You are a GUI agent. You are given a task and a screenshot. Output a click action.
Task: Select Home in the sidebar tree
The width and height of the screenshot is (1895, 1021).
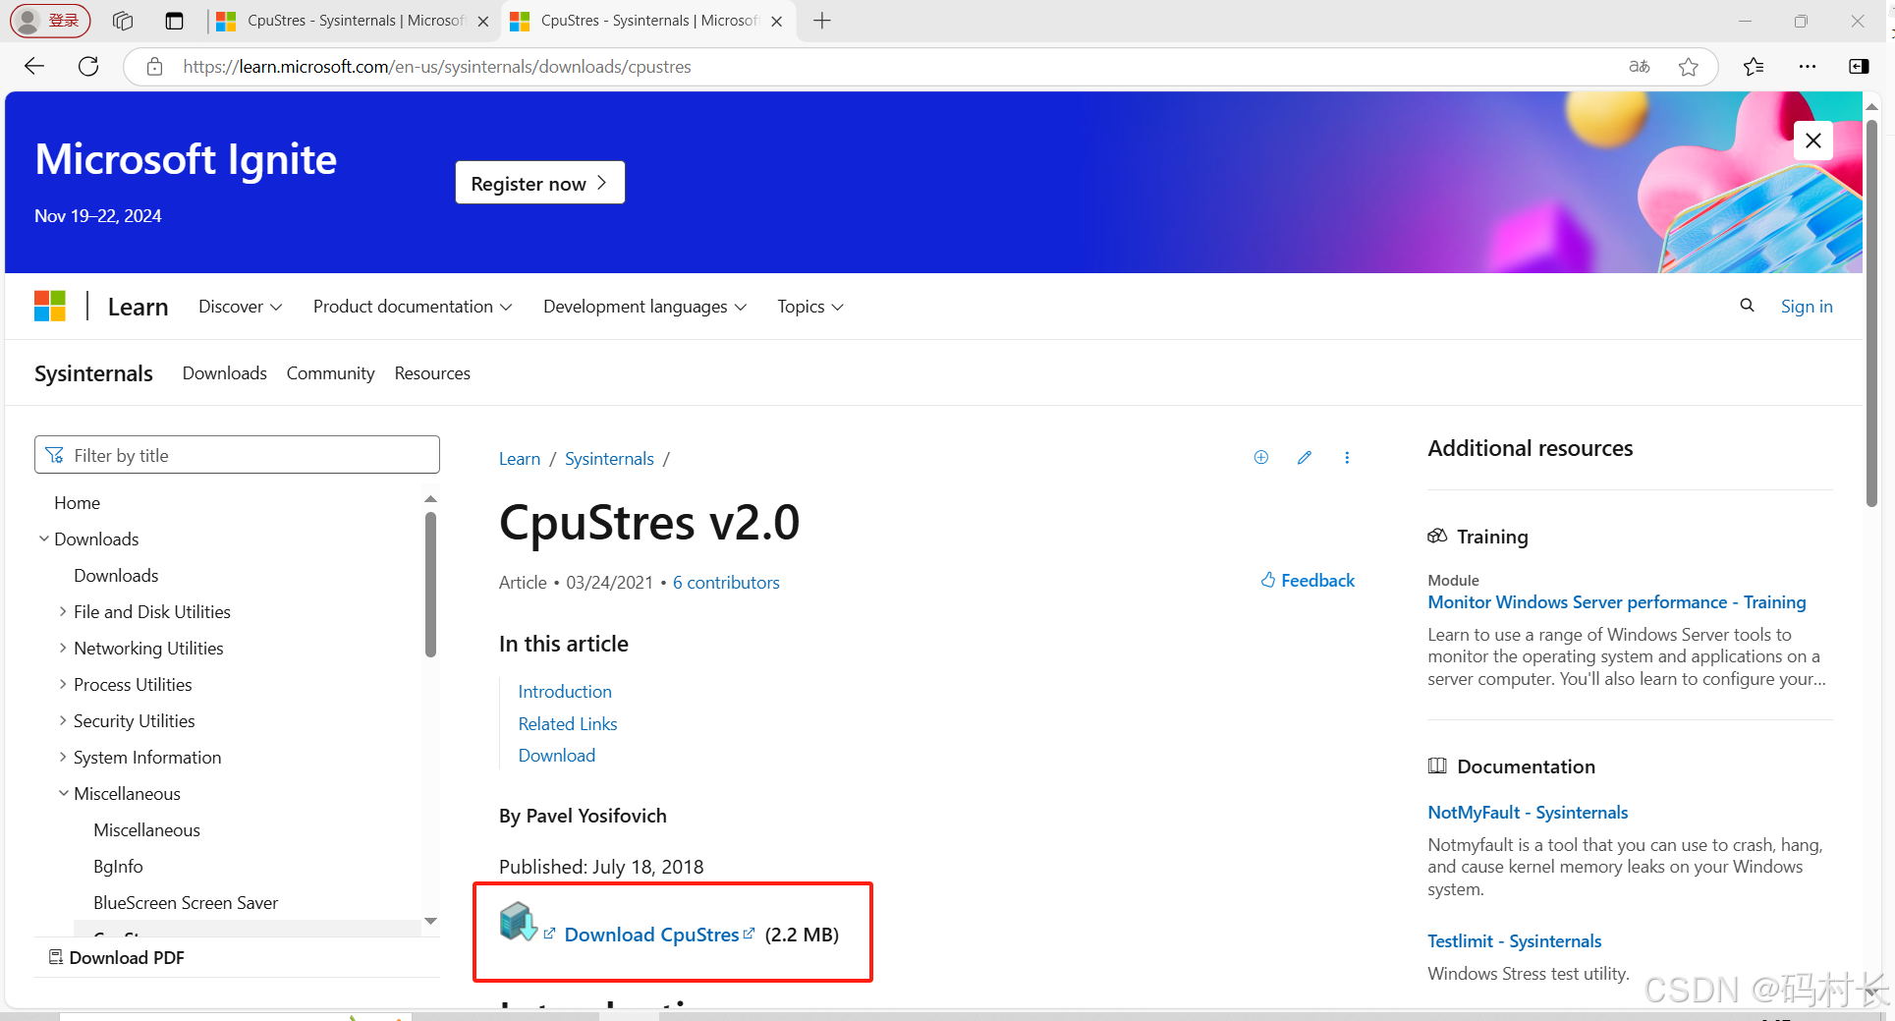point(78,503)
